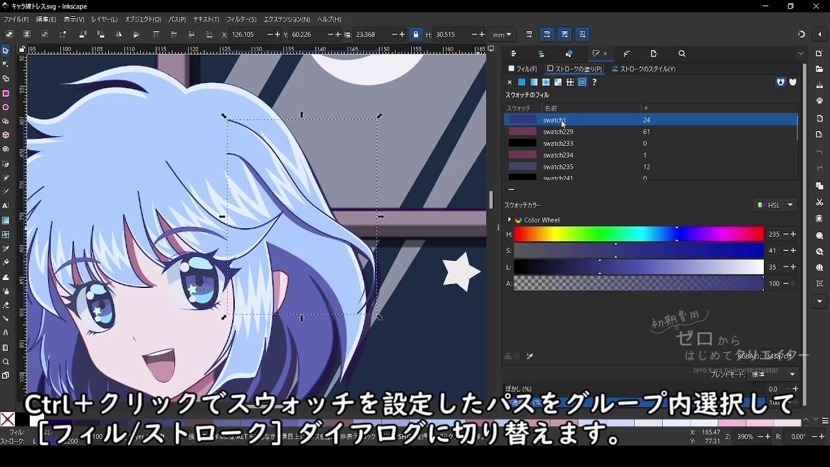Set paint to Linear gradient

pyautogui.click(x=534, y=82)
